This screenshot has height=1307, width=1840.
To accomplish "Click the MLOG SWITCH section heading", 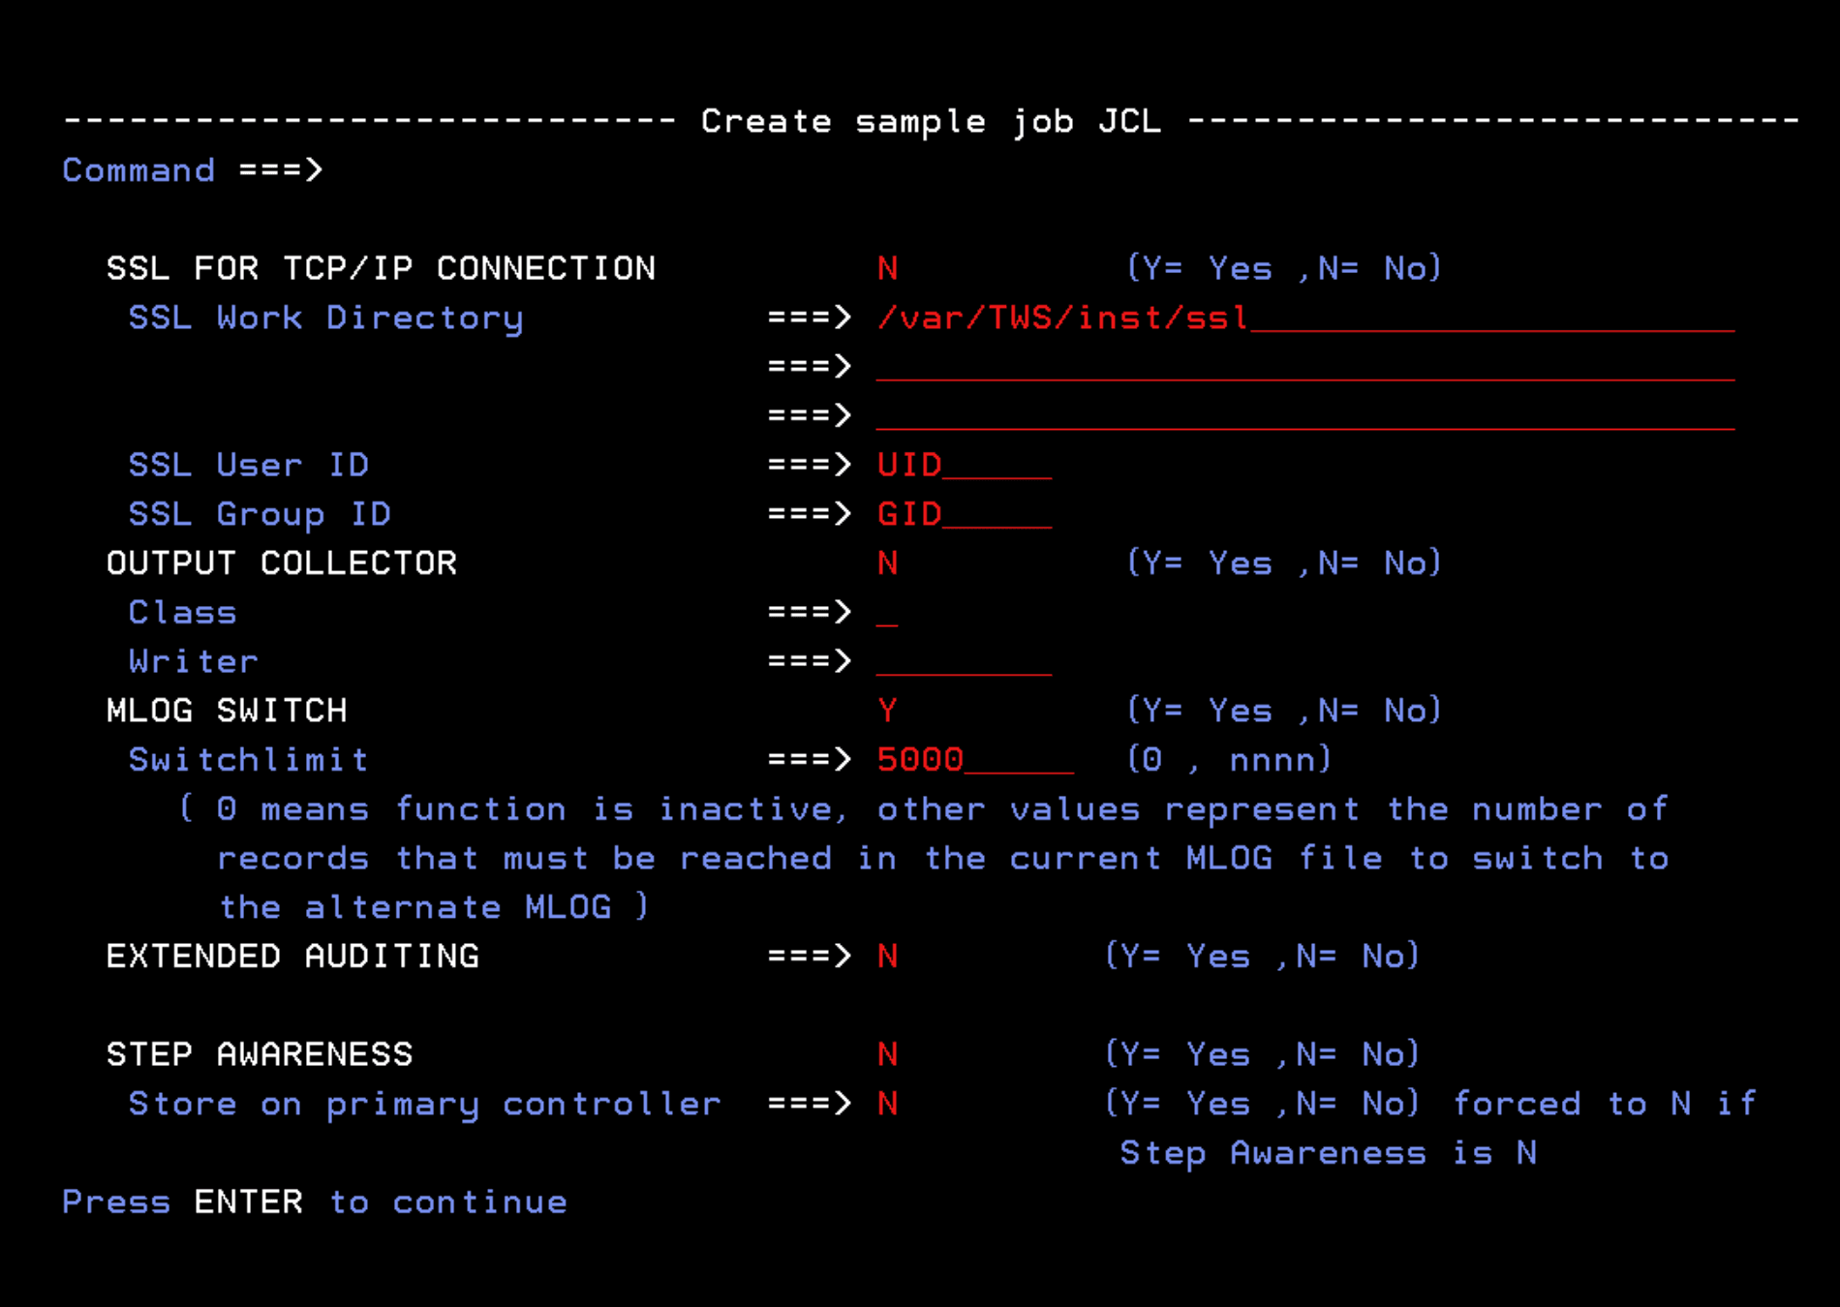I will coord(227,712).
